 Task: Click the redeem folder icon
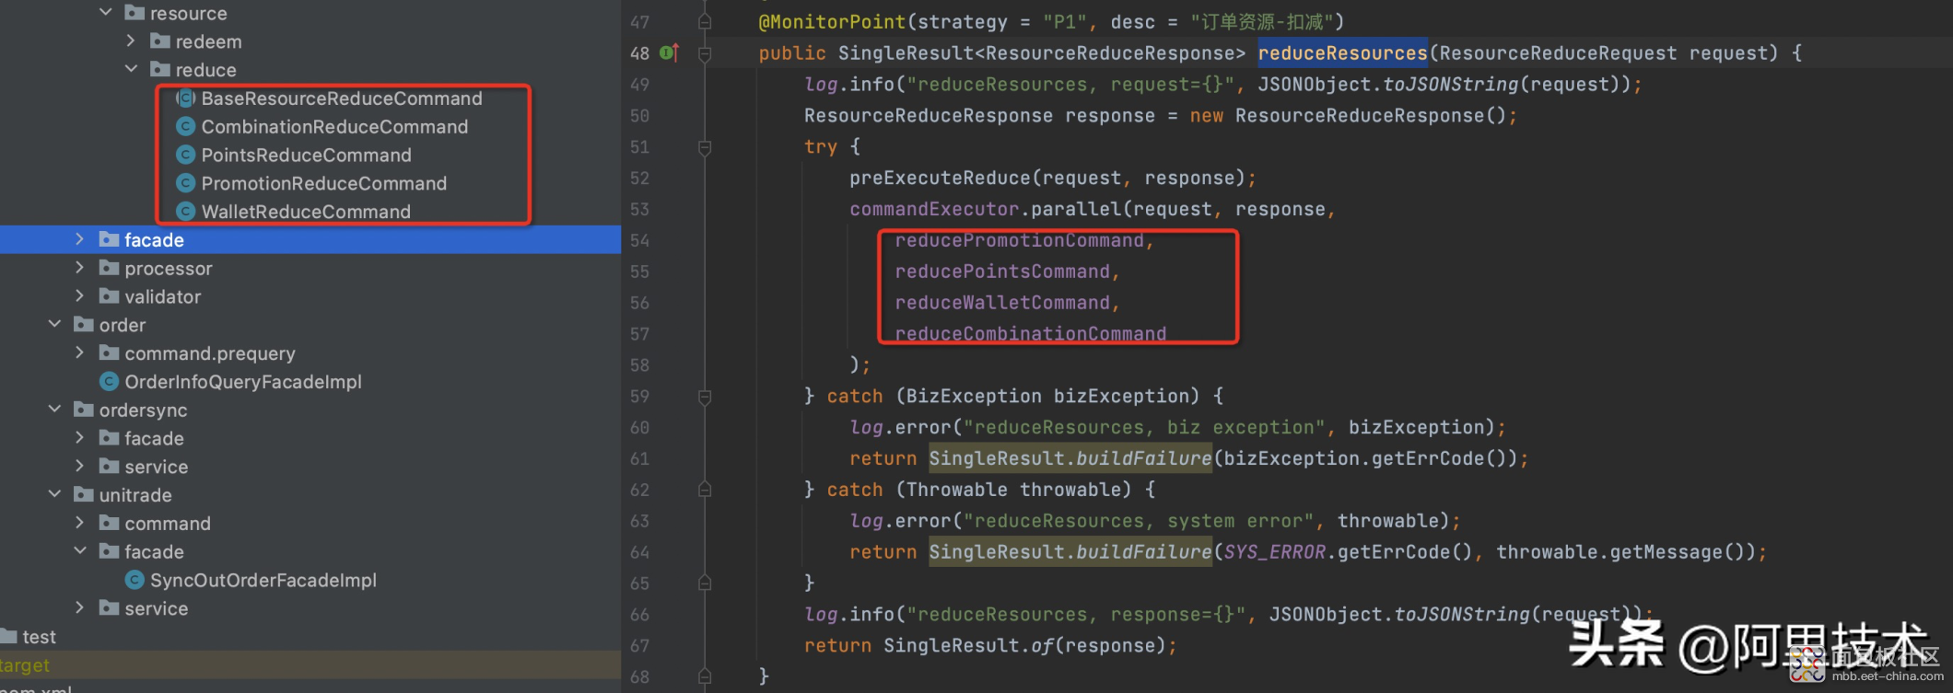(160, 41)
